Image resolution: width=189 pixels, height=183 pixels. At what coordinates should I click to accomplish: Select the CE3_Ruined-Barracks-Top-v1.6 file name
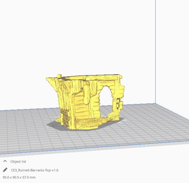[x=35, y=170]
